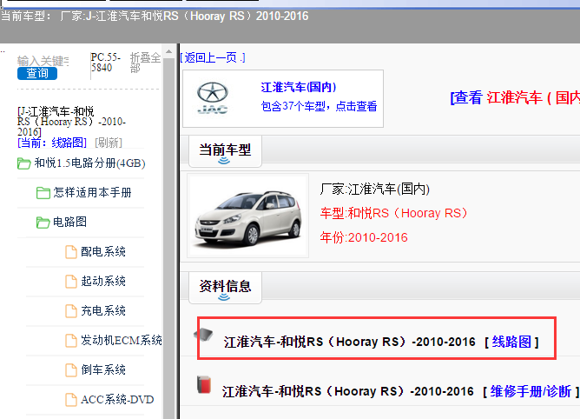This screenshot has width=580, height=419.
Task: Click the folder icon beside 怎样适用本手册
Action: pyautogui.click(x=43, y=193)
